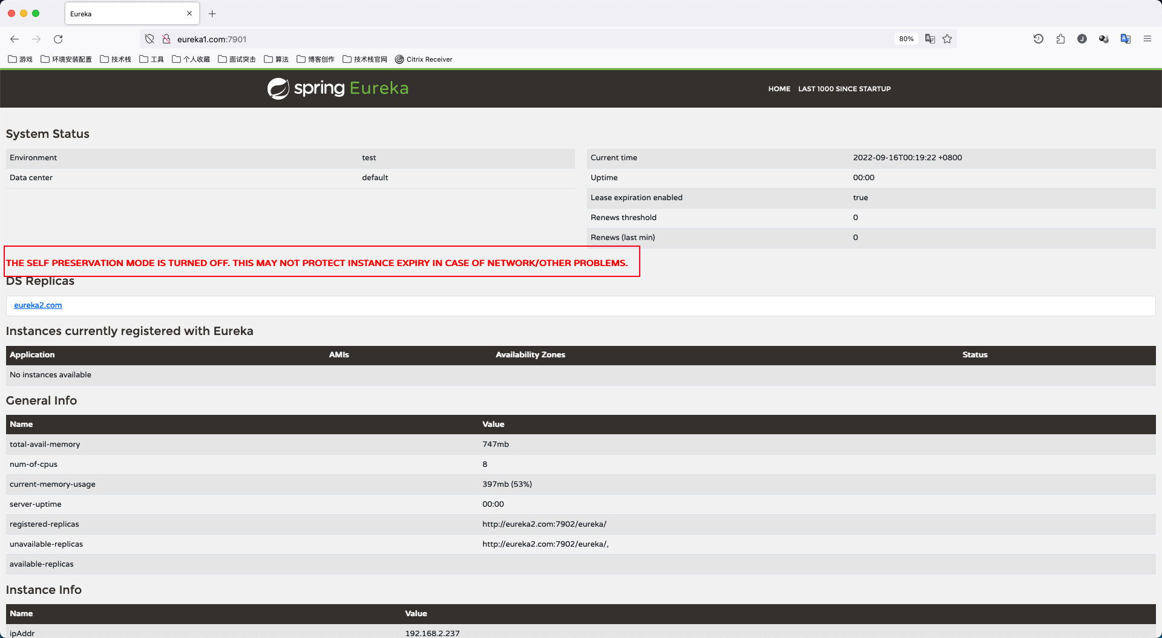Bookmark this page with the star icon
This screenshot has width=1162, height=638.
click(947, 39)
